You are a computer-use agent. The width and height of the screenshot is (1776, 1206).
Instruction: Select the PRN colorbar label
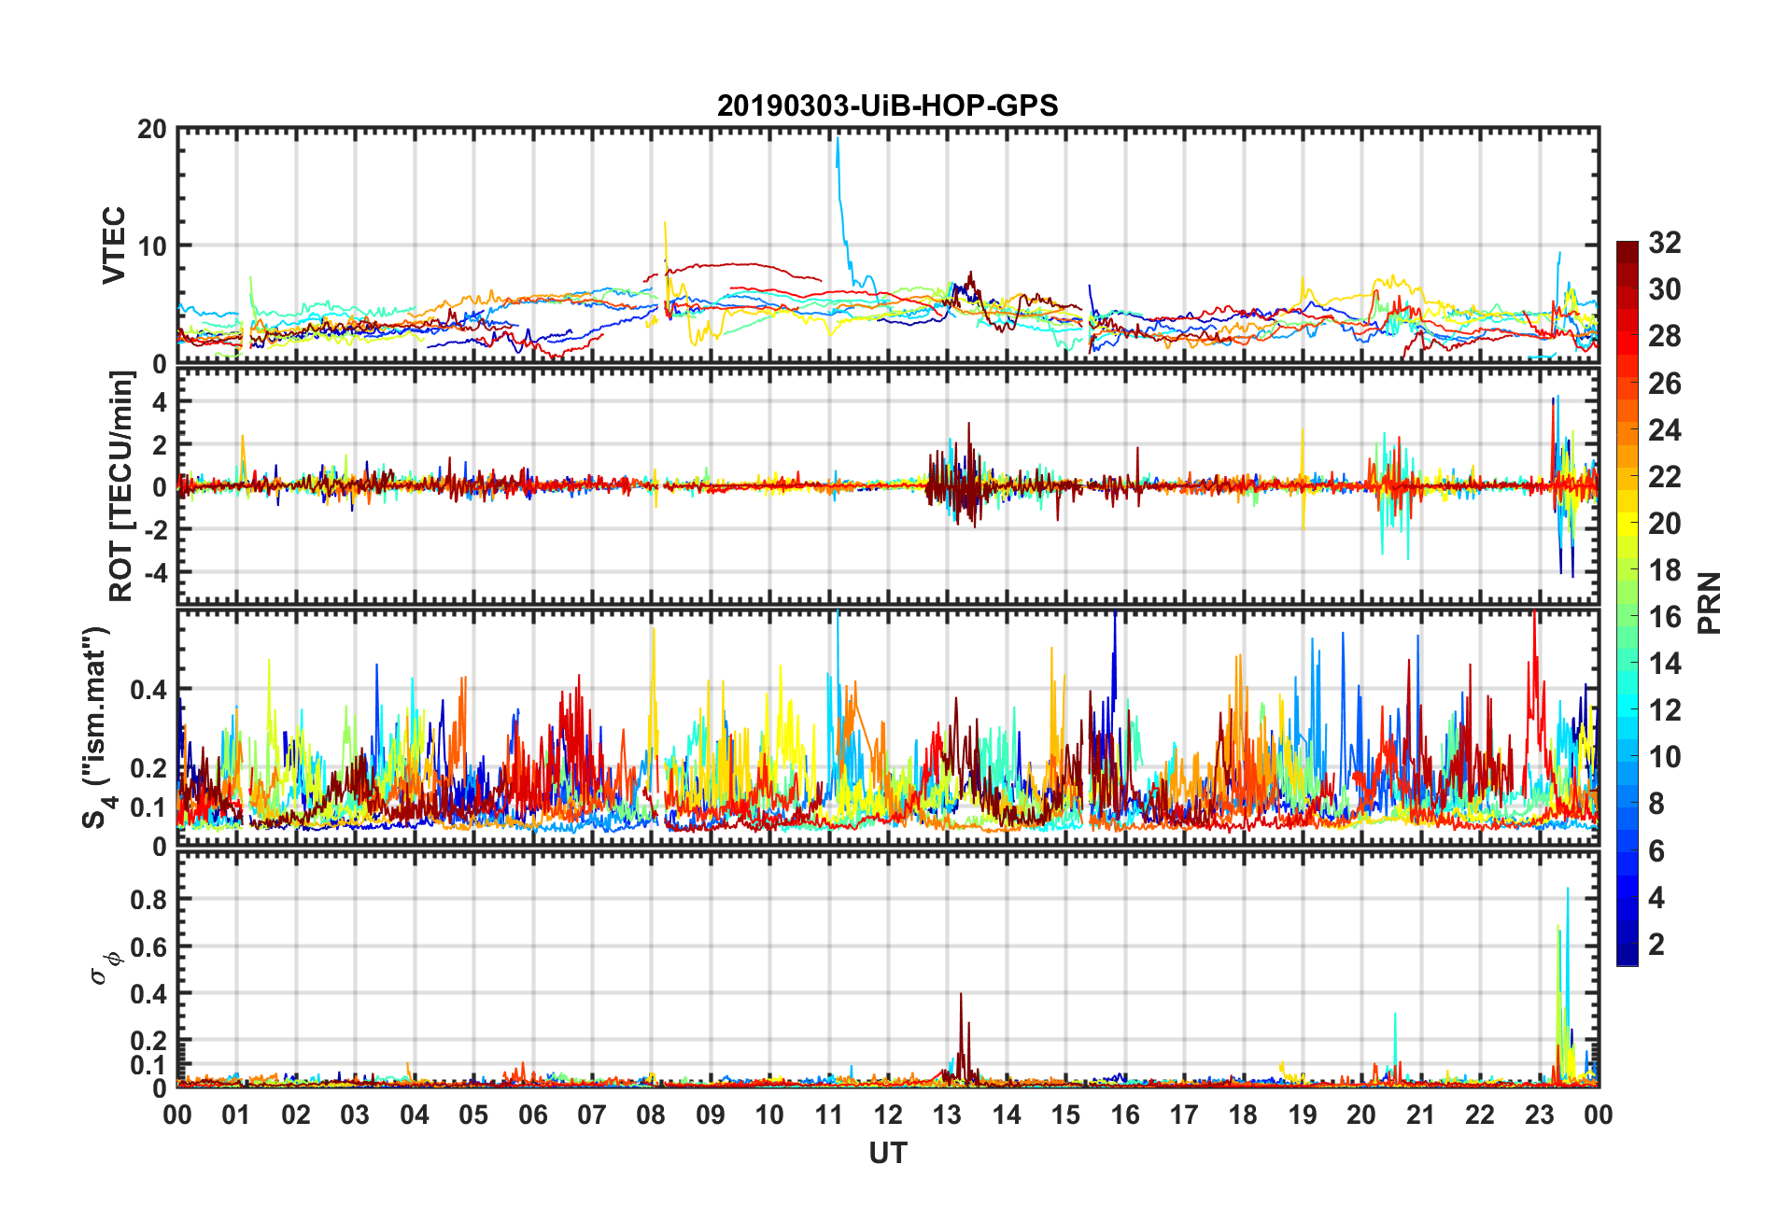[1709, 603]
